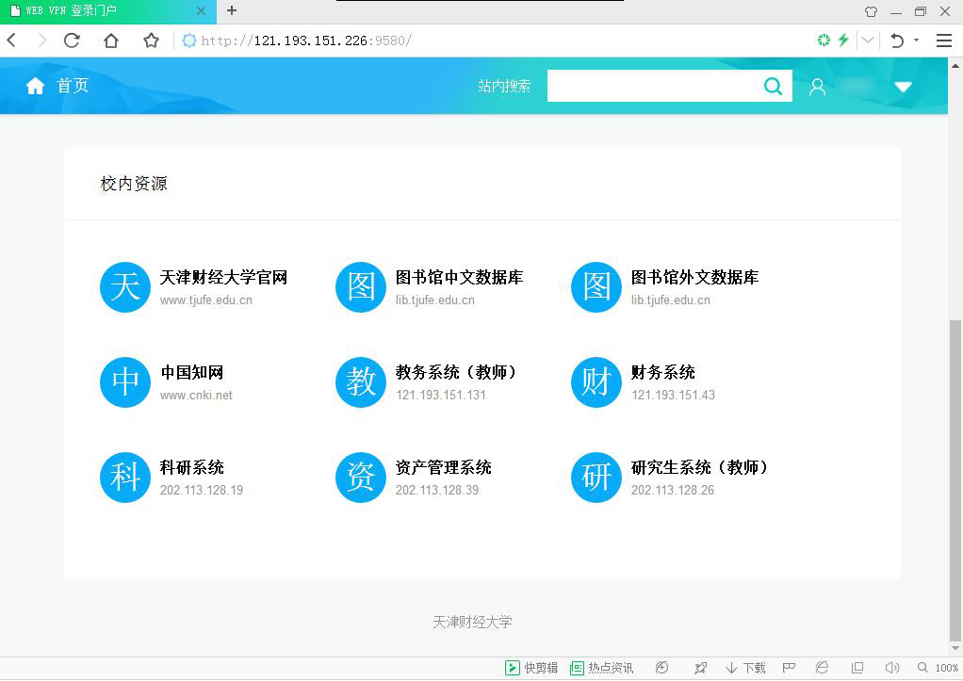Open 快剪辑 in the status bar
Screen dimensions: 963x681
tap(531, 668)
